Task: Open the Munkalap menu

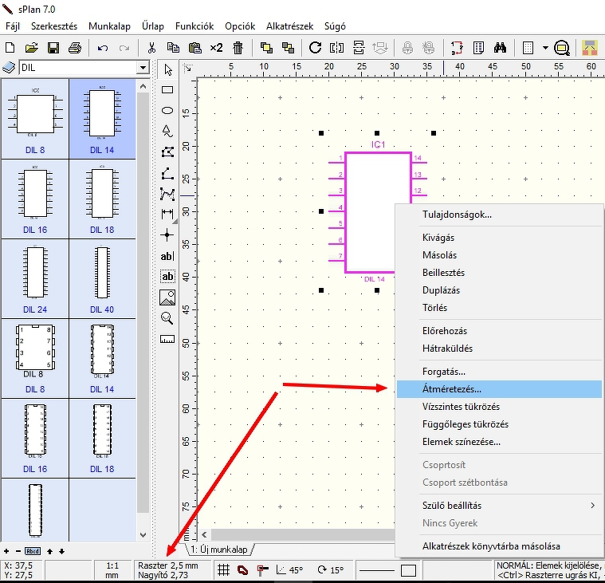Action: [109, 26]
